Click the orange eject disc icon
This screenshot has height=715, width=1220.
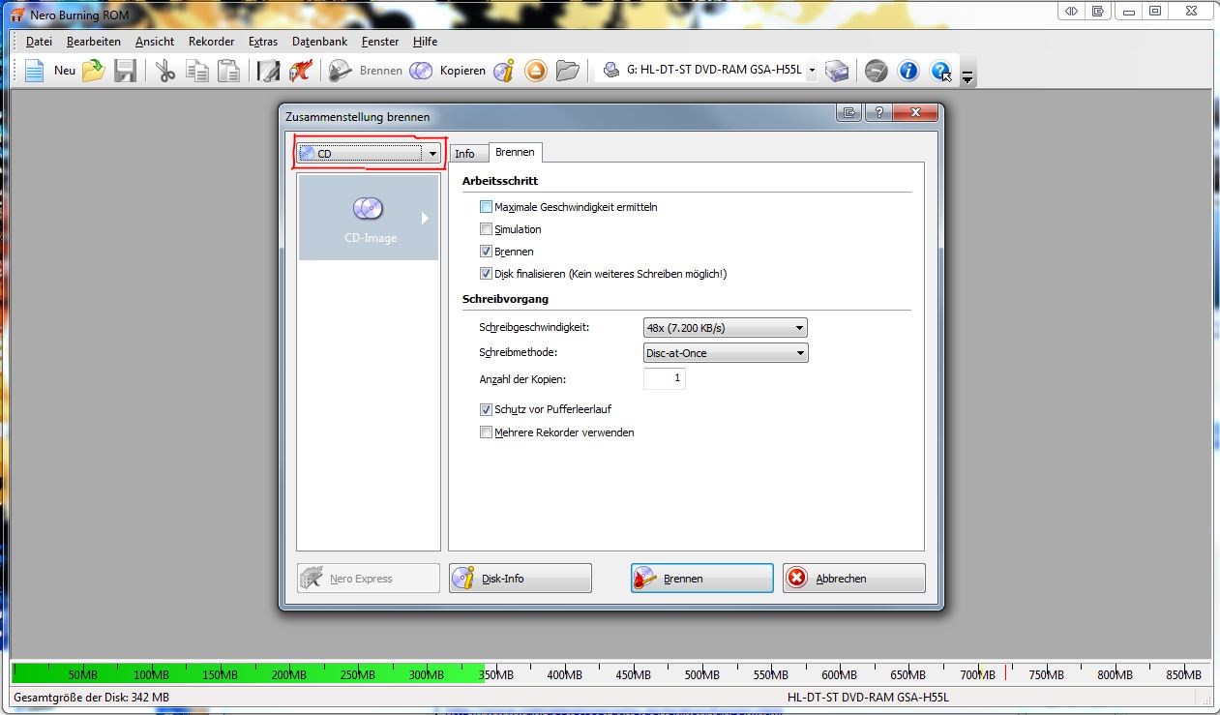(536, 71)
